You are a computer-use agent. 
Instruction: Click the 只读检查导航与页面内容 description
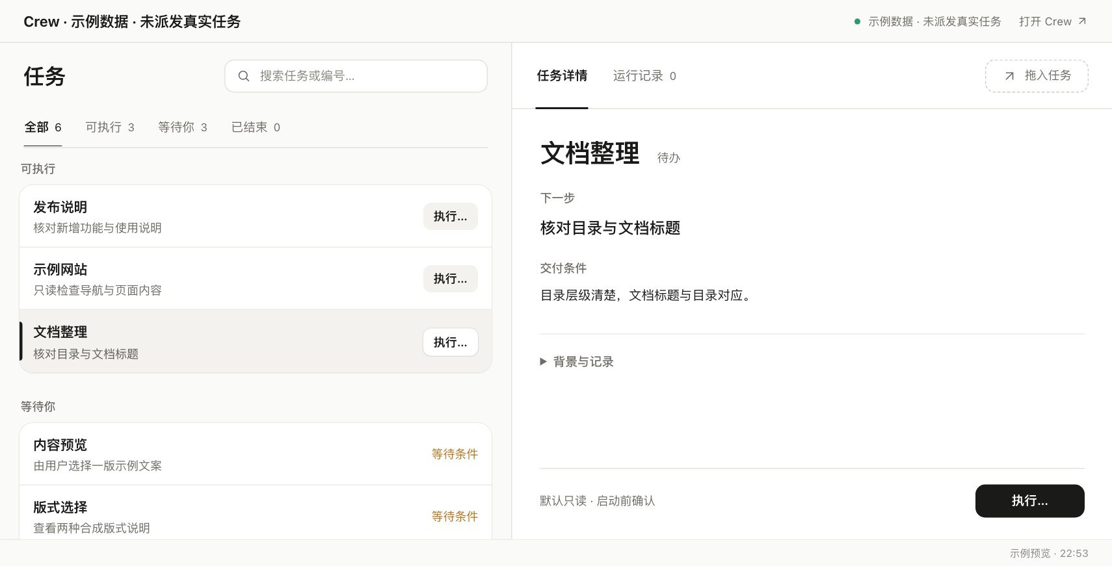[98, 290]
